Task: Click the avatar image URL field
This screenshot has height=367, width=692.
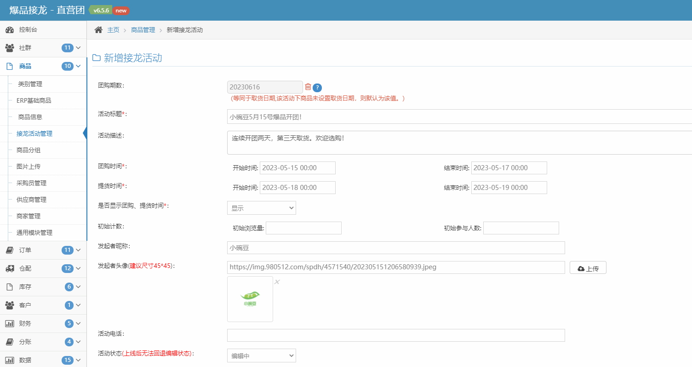Action: tap(396, 267)
